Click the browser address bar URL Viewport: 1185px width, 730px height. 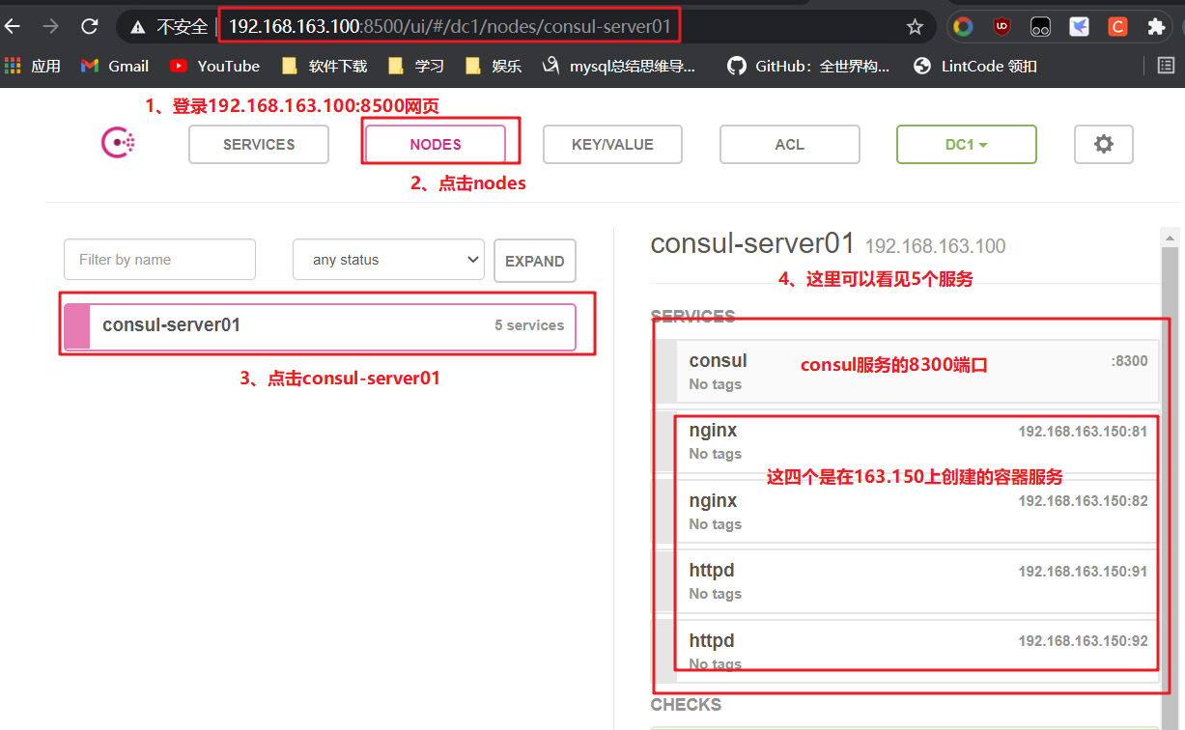pyautogui.click(x=449, y=27)
